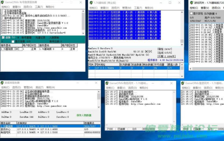The image size is (224, 141).
Task: Click the GameOfMir登录网关 window title icon
Action: point(183,83)
